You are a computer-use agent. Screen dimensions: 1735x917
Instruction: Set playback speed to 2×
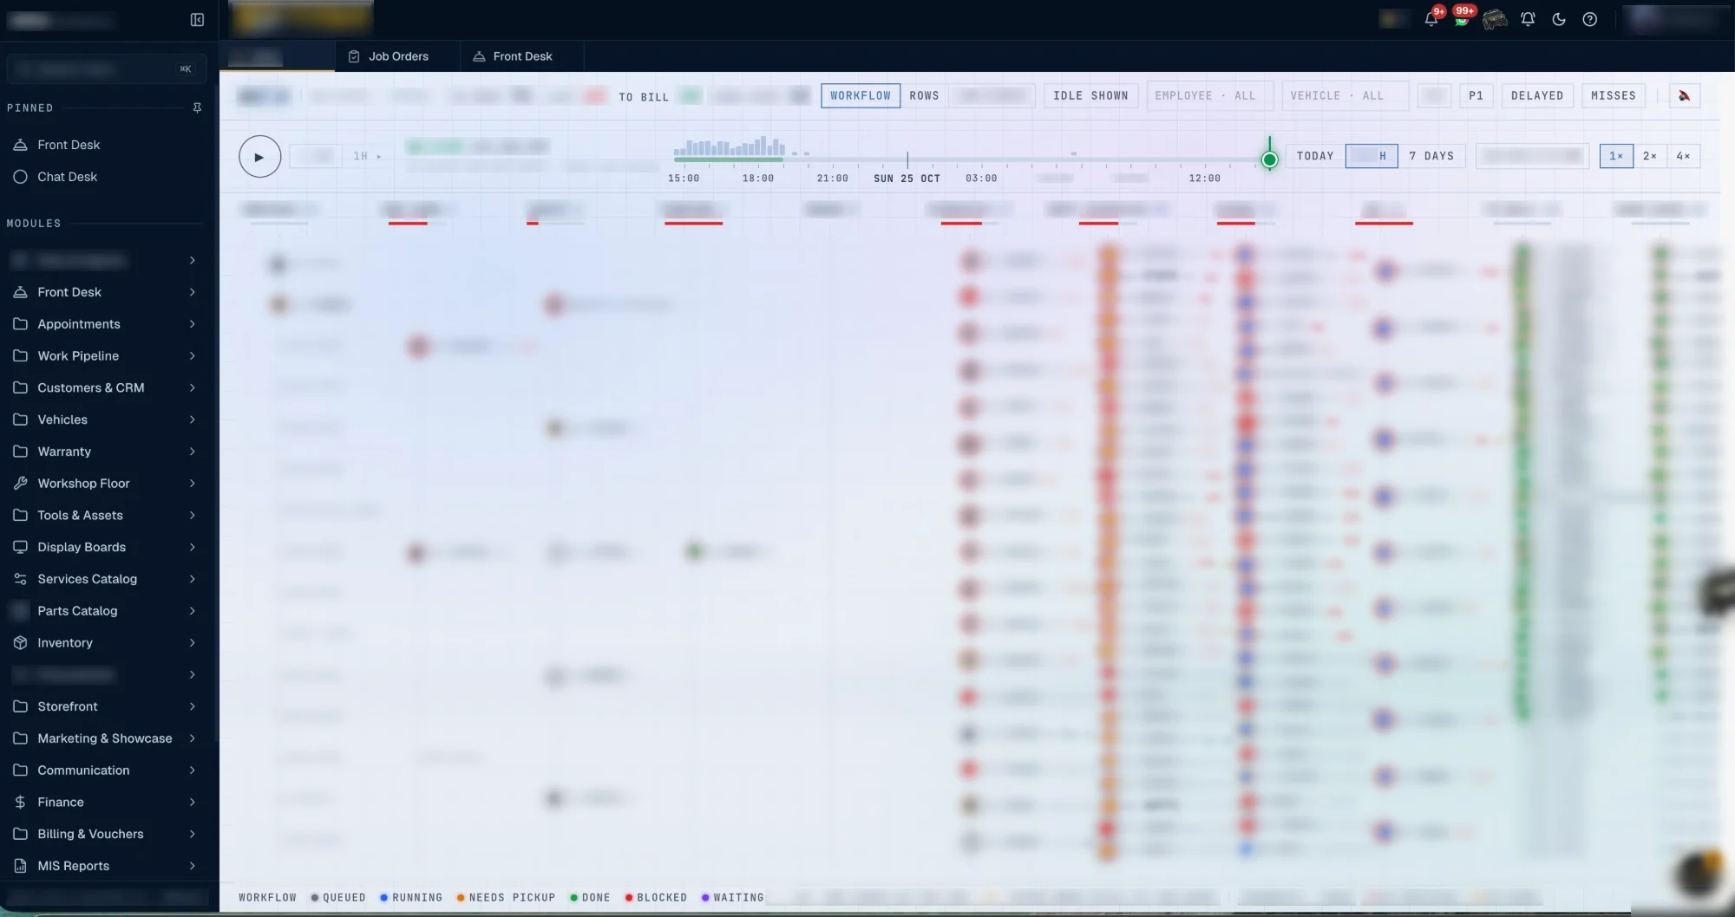1650,157
